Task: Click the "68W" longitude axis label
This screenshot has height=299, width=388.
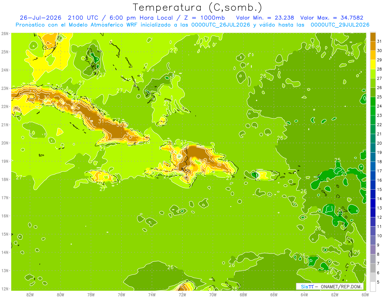Action: pos(243,295)
